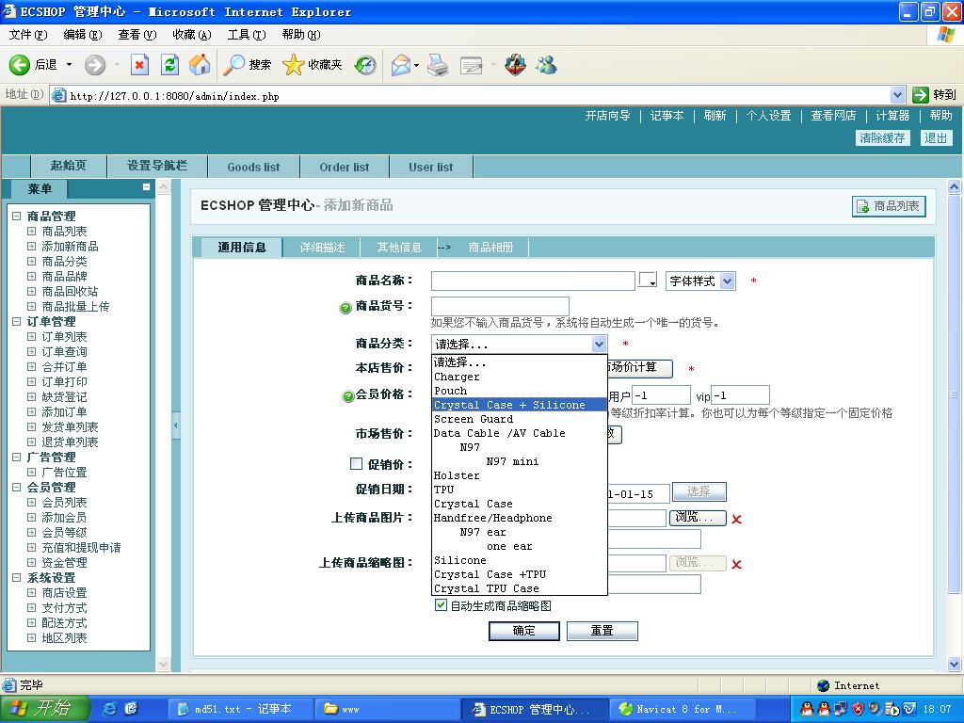The image size is (964, 723).
Task: Click the vip price input field
Action: click(x=740, y=395)
